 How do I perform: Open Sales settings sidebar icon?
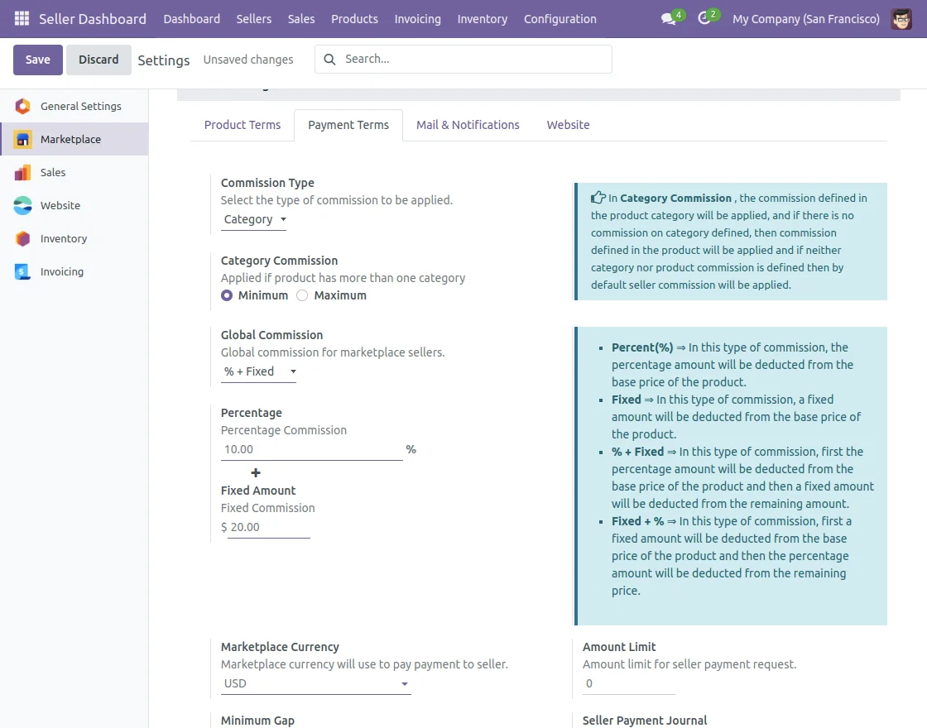pos(23,172)
